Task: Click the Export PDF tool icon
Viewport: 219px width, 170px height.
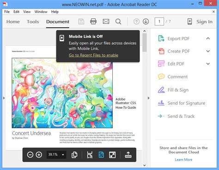Action: tap(161, 39)
